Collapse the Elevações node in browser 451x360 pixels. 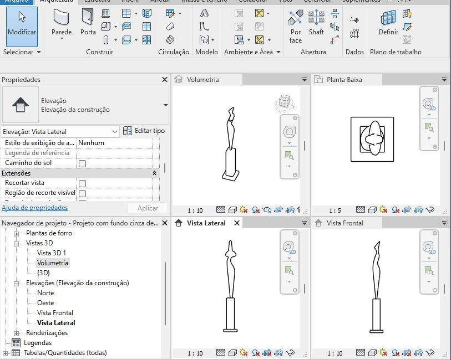point(17,284)
